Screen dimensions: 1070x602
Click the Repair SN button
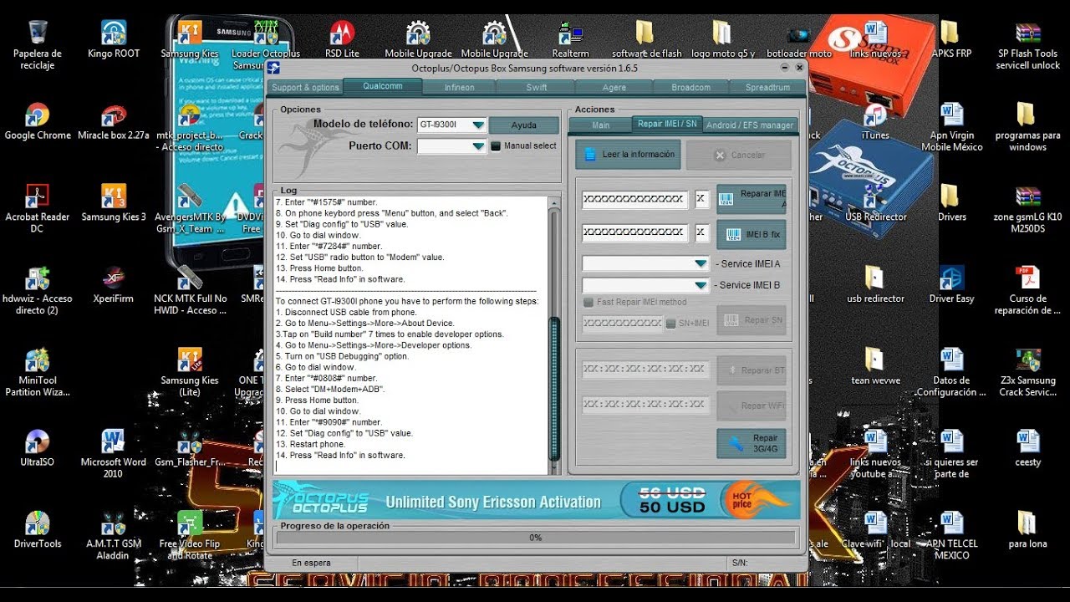pyautogui.click(x=752, y=320)
